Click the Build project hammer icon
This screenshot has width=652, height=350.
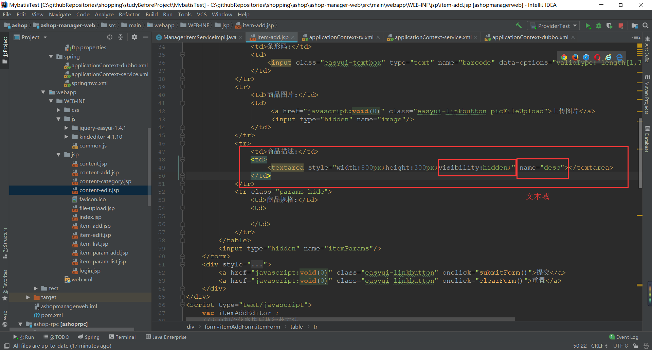(519, 25)
